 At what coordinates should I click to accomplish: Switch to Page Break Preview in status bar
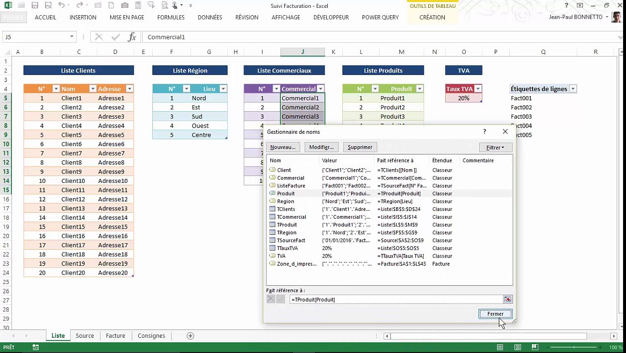535,347
